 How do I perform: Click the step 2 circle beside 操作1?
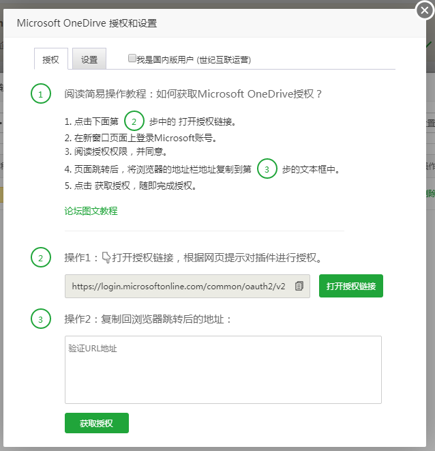point(41,258)
